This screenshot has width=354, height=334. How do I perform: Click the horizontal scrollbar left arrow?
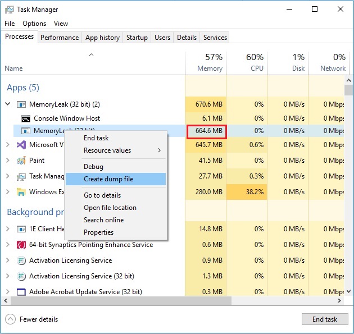tap(6, 301)
